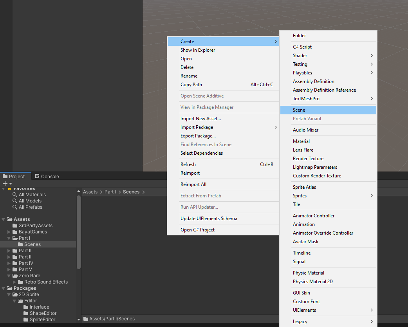Click the plus add-asset button in Project panel
This screenshot has height=327, width=408.
tap(5, 184)
